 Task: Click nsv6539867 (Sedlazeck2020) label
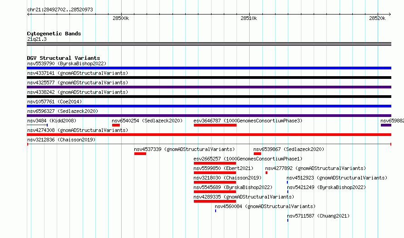coord(289,149)
